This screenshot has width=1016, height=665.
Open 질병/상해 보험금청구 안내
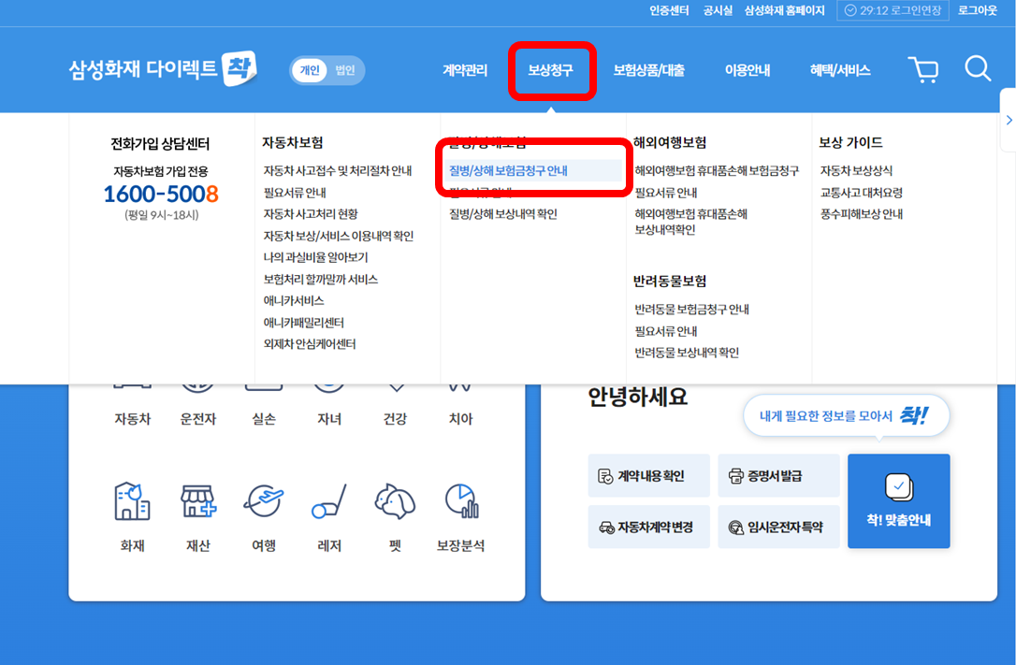tap(508, 171)
